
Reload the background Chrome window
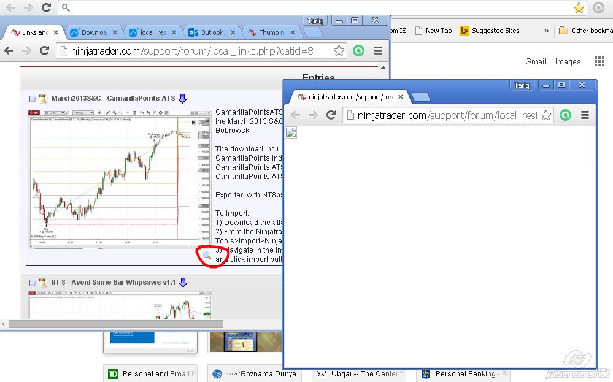[46, 7]
